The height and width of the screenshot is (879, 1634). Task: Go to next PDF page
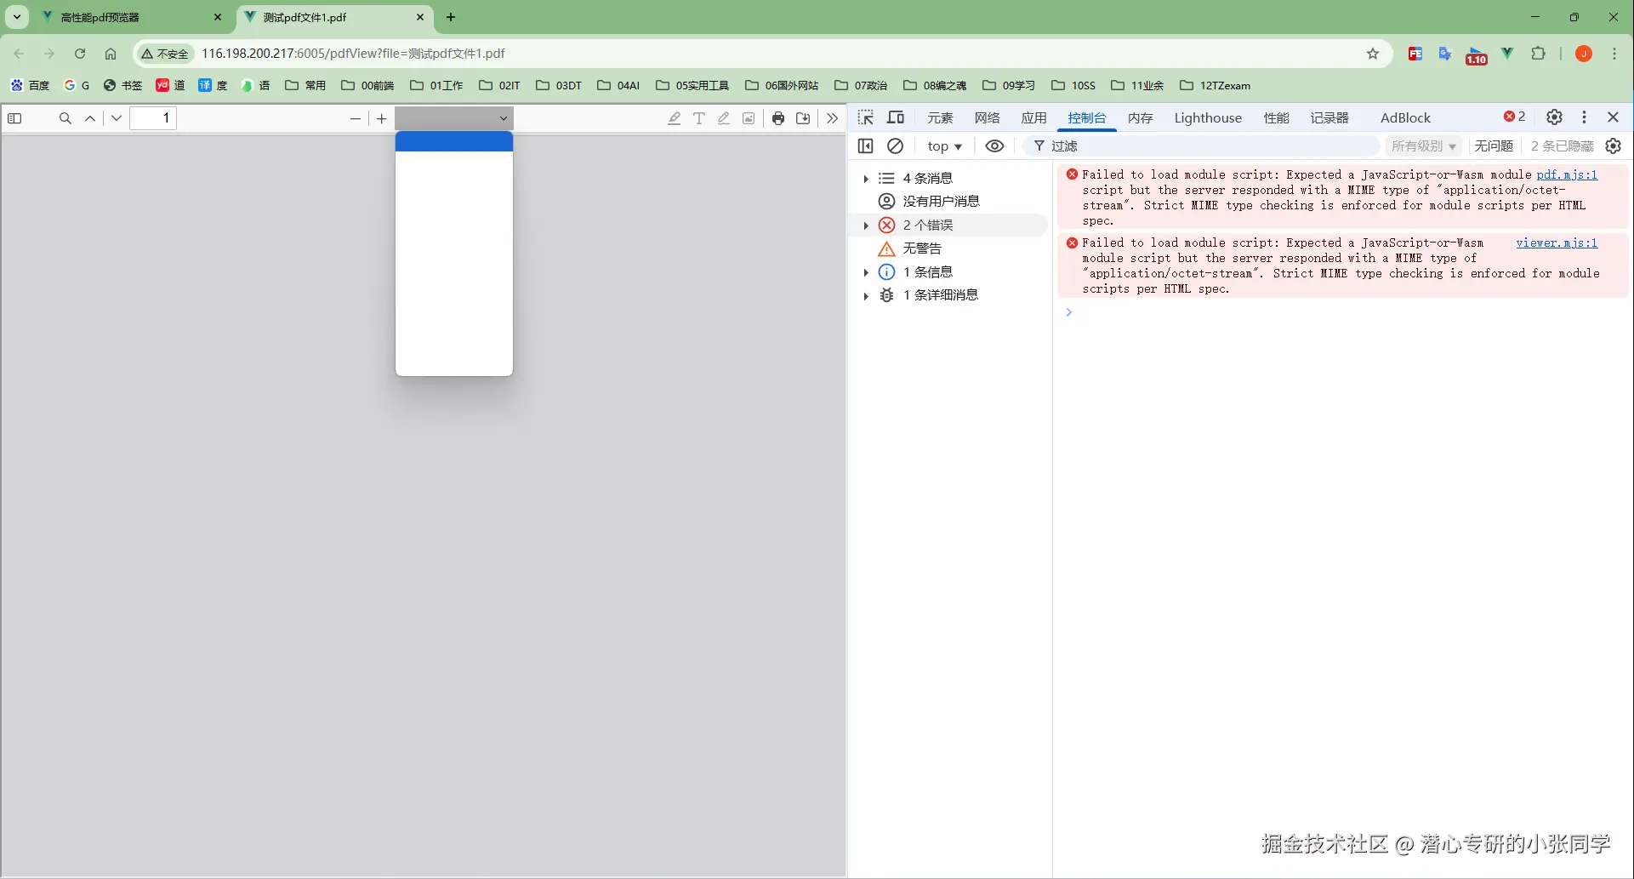click(x=117, y=118)
